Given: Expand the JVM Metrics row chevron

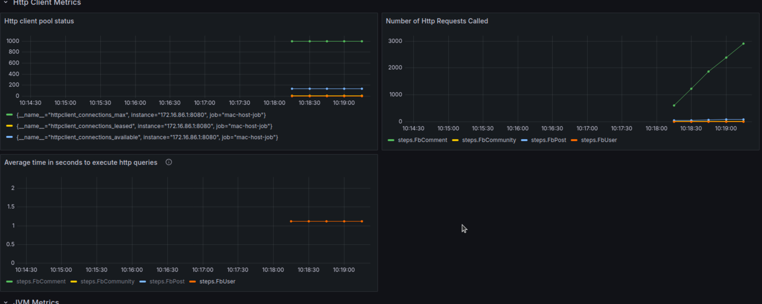Looking at the screenshot, I should click(6, 302).
